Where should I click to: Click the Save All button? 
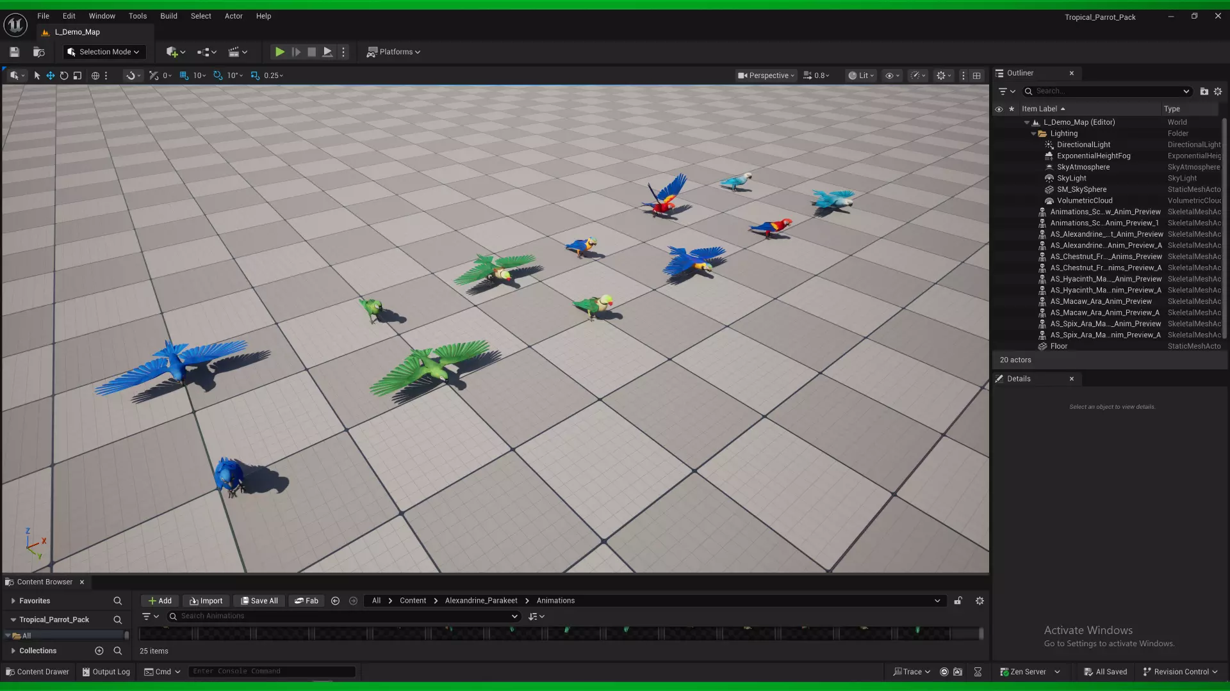[x=259, y=601]
